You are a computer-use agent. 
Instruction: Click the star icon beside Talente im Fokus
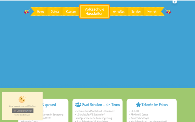coord(138,104)
